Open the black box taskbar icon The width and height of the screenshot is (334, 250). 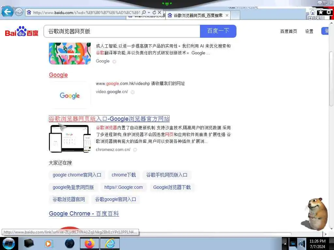click(x=29, y=243)
